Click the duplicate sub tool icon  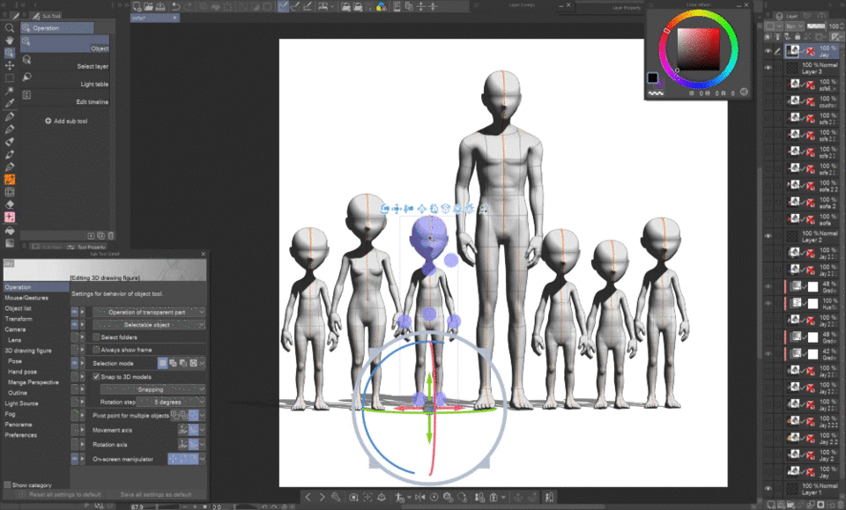pyautogui.click(x=100, y=235)
